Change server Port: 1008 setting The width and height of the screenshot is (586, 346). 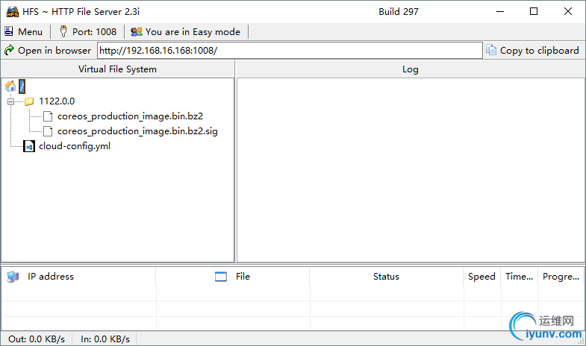[x=88, y=32]
